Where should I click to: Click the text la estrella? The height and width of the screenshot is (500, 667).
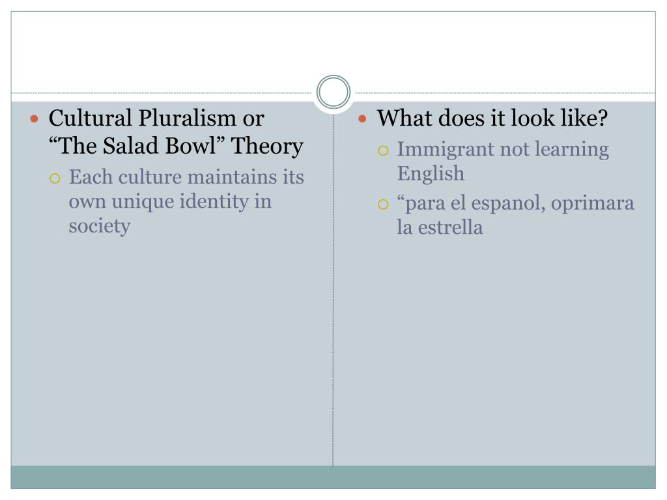click(x=440, y=228)
